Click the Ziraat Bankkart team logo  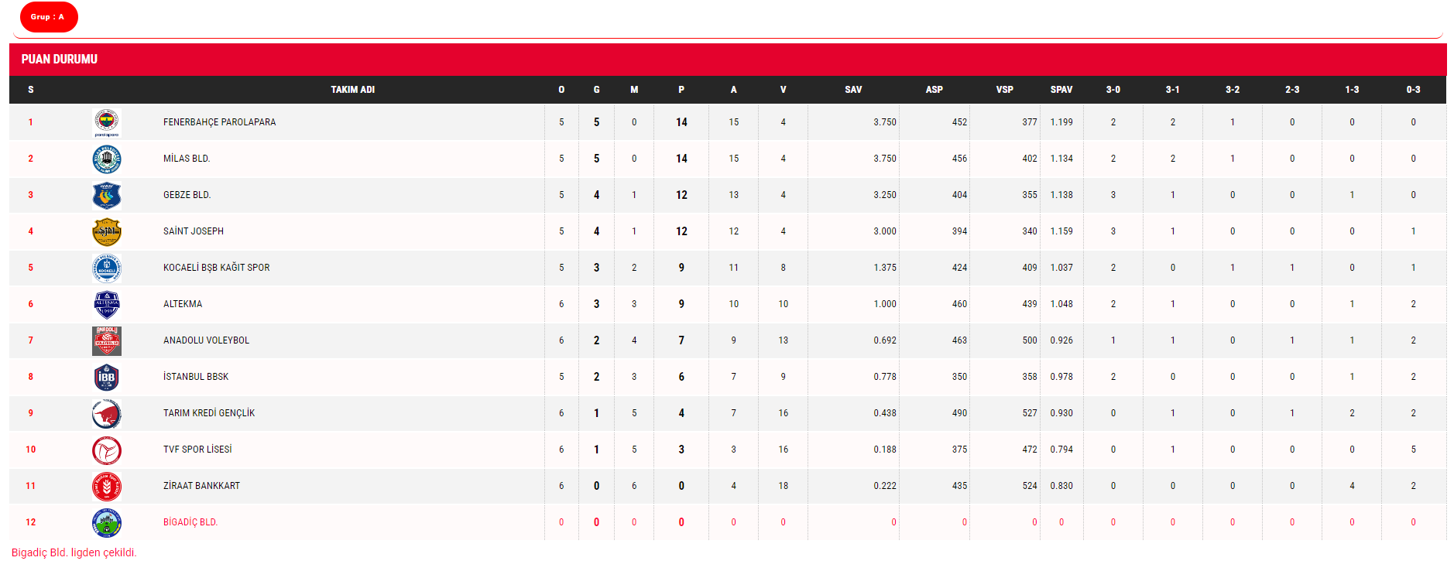click(x=107, y=486)
